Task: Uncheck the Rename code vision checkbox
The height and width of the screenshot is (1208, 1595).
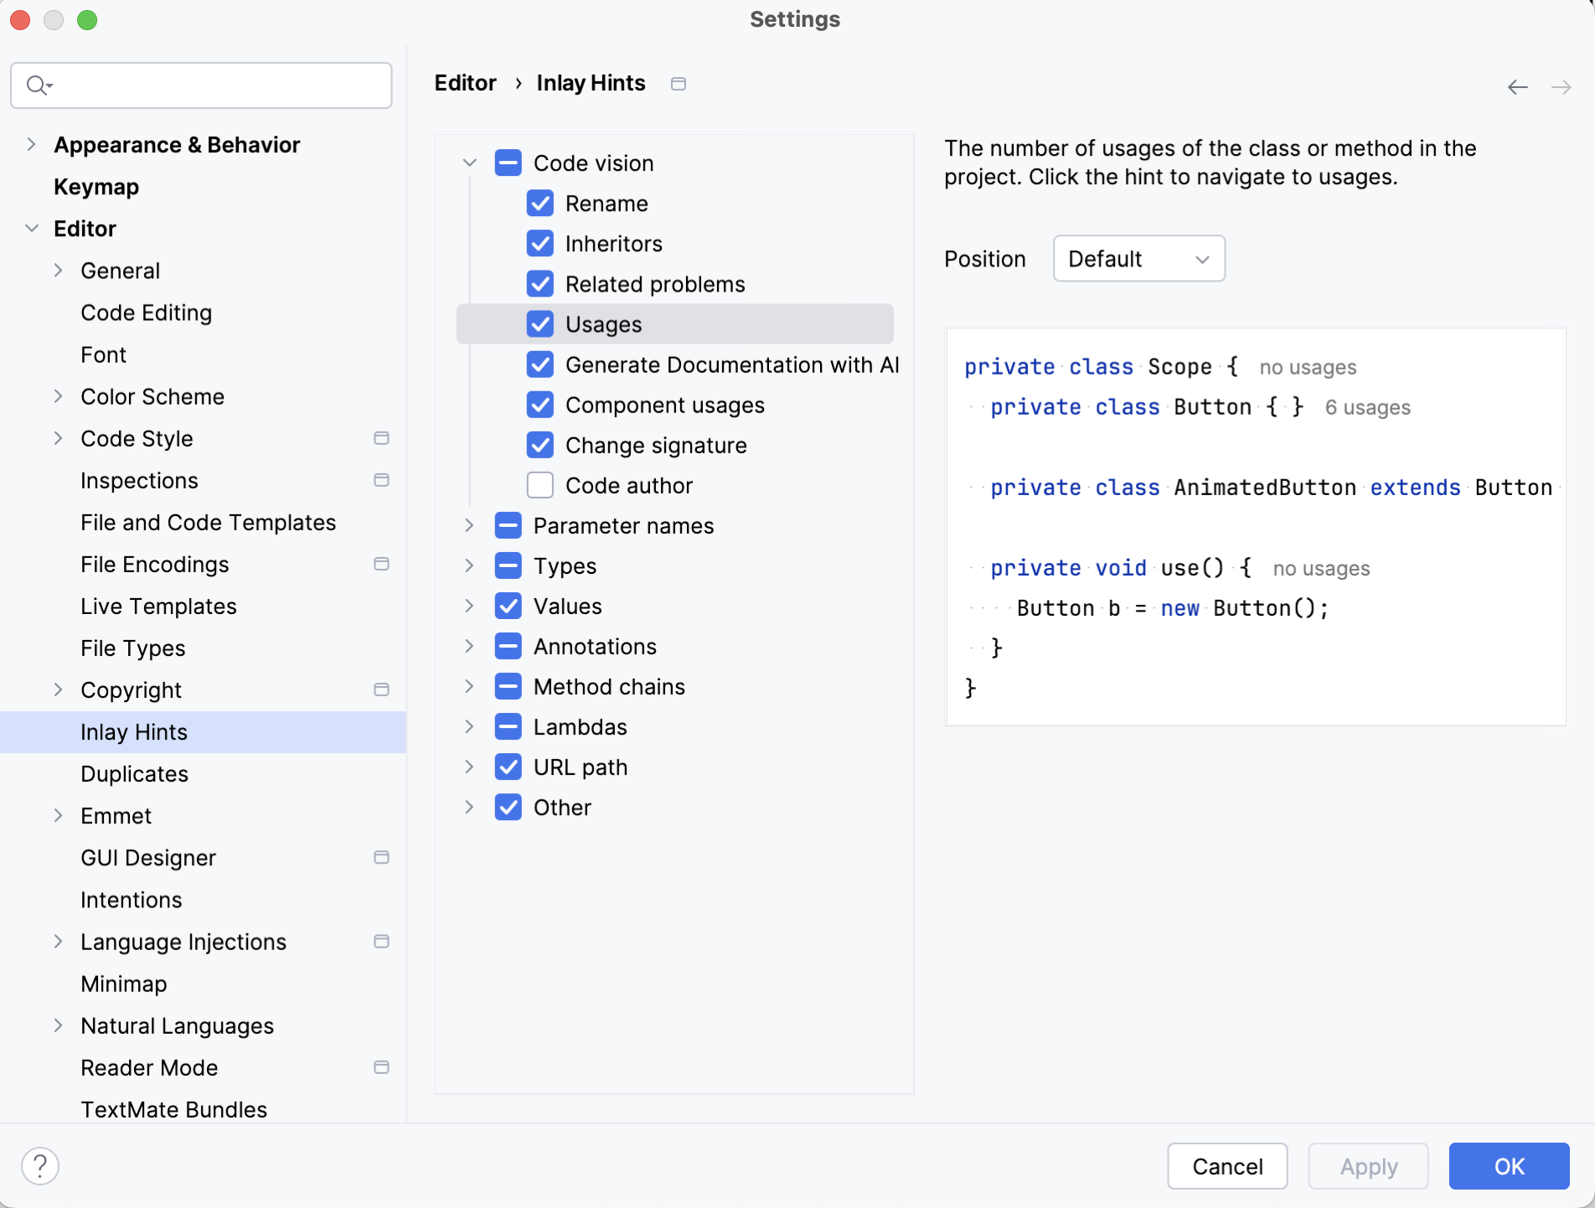Action: pos(540,204)
